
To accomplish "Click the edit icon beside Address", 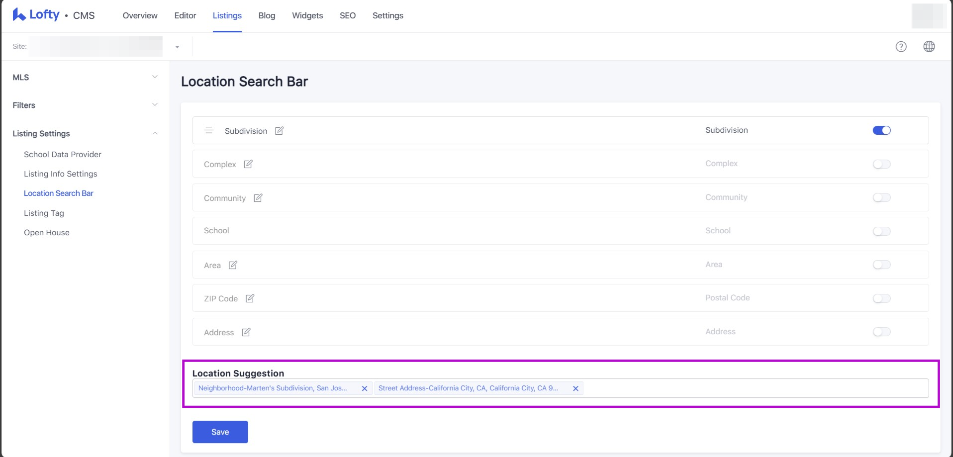I will 246,332.
